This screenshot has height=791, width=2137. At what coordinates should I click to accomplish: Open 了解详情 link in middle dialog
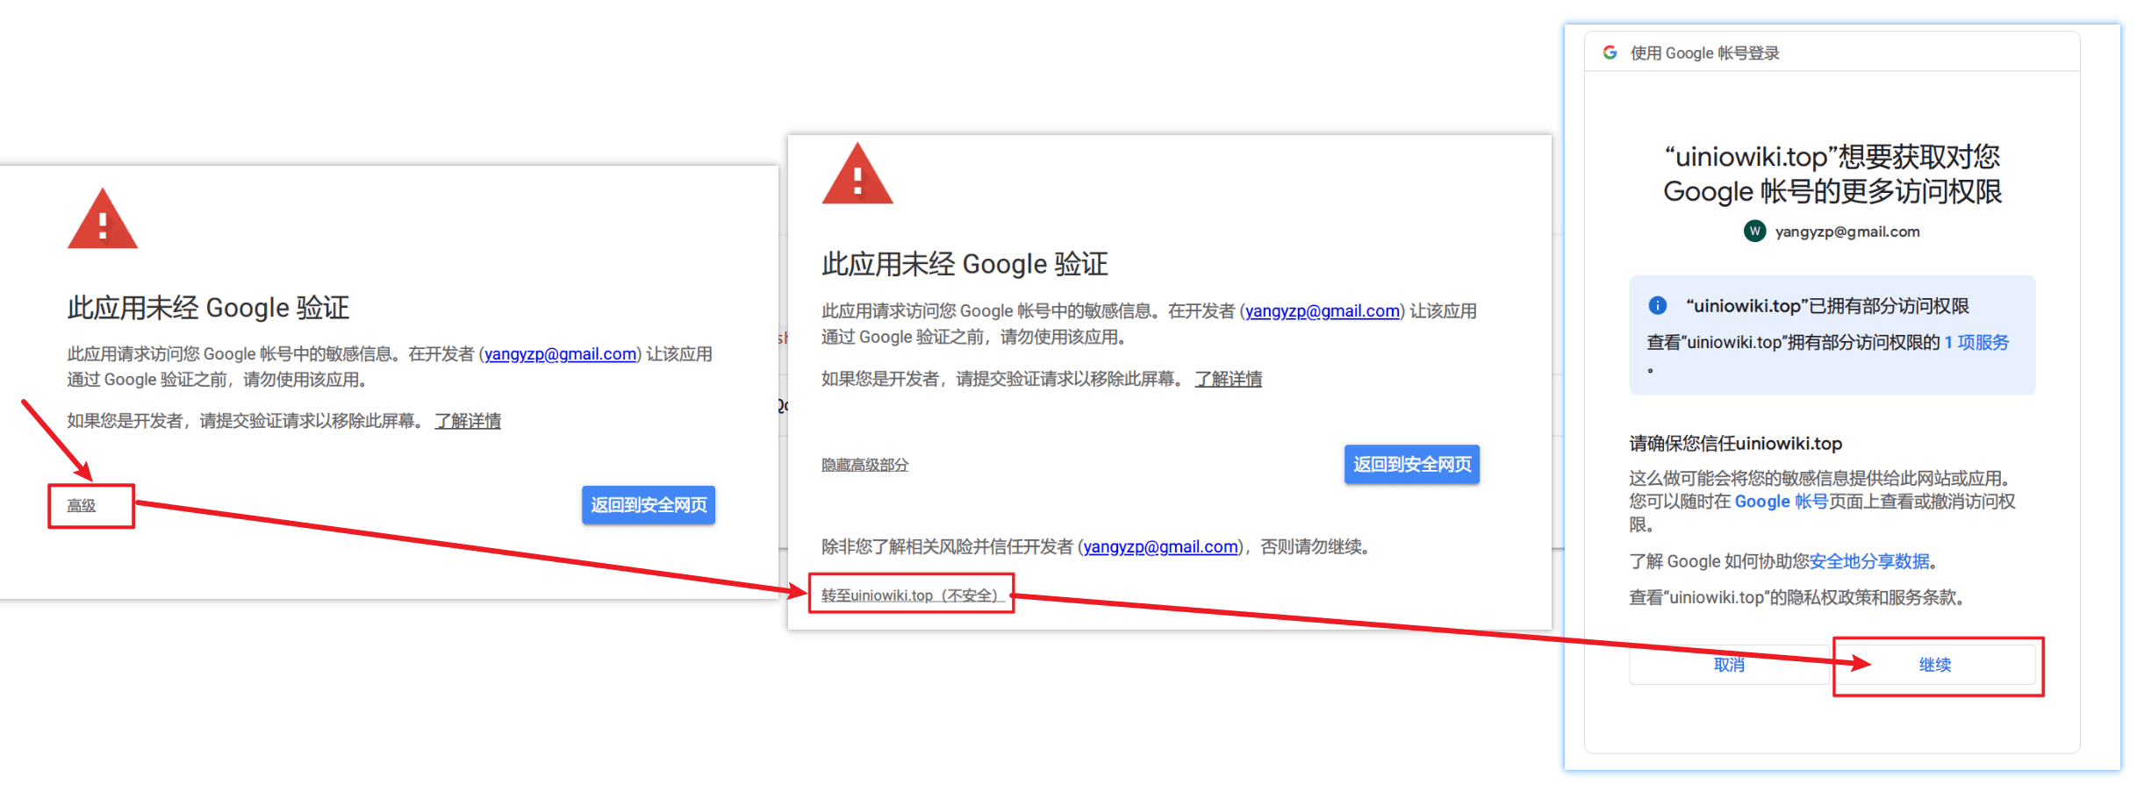[1228, 379]
